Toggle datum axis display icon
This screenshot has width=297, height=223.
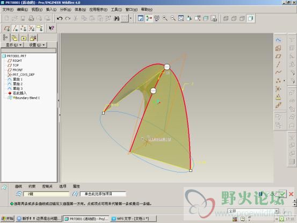pyautogui.click(x=15, y=28)
